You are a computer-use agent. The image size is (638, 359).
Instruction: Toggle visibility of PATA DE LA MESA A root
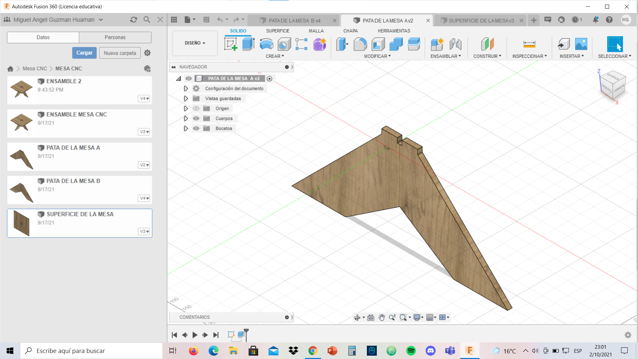coord(188,78)
